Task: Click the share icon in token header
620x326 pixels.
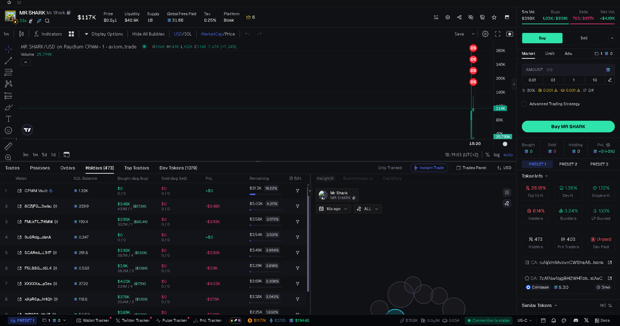Action: tap(459, 17)
